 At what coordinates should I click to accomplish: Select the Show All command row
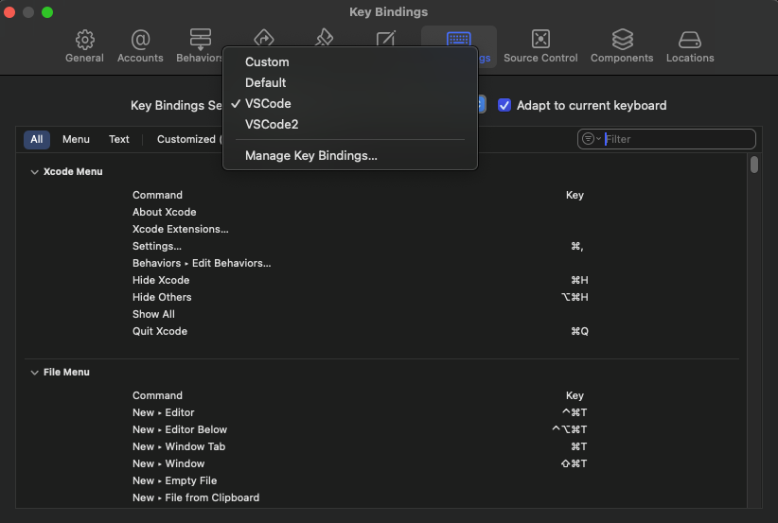point(381,314)
